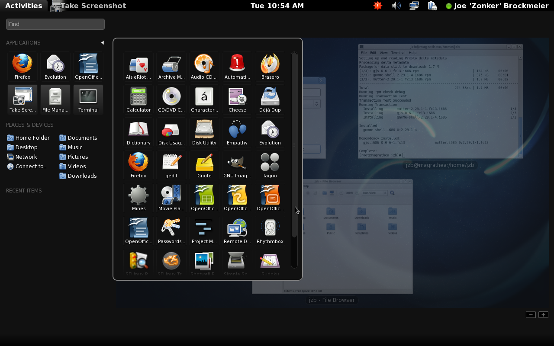
Task: Open the user menu for Joe Brockmeier
Action: pos(497,6)
